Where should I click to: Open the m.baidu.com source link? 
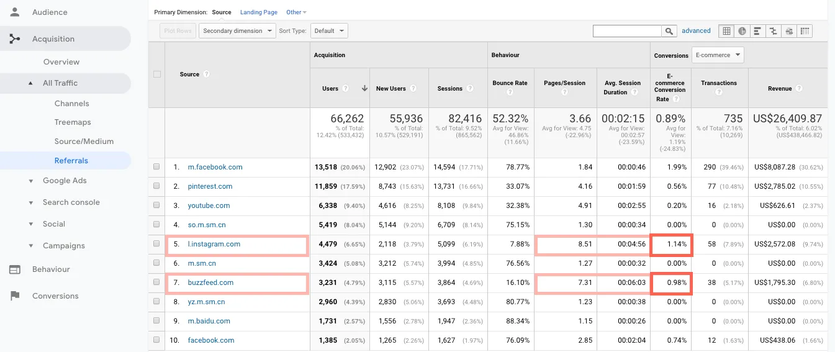coord(209,321)
